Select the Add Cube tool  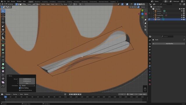pos(3,42)
